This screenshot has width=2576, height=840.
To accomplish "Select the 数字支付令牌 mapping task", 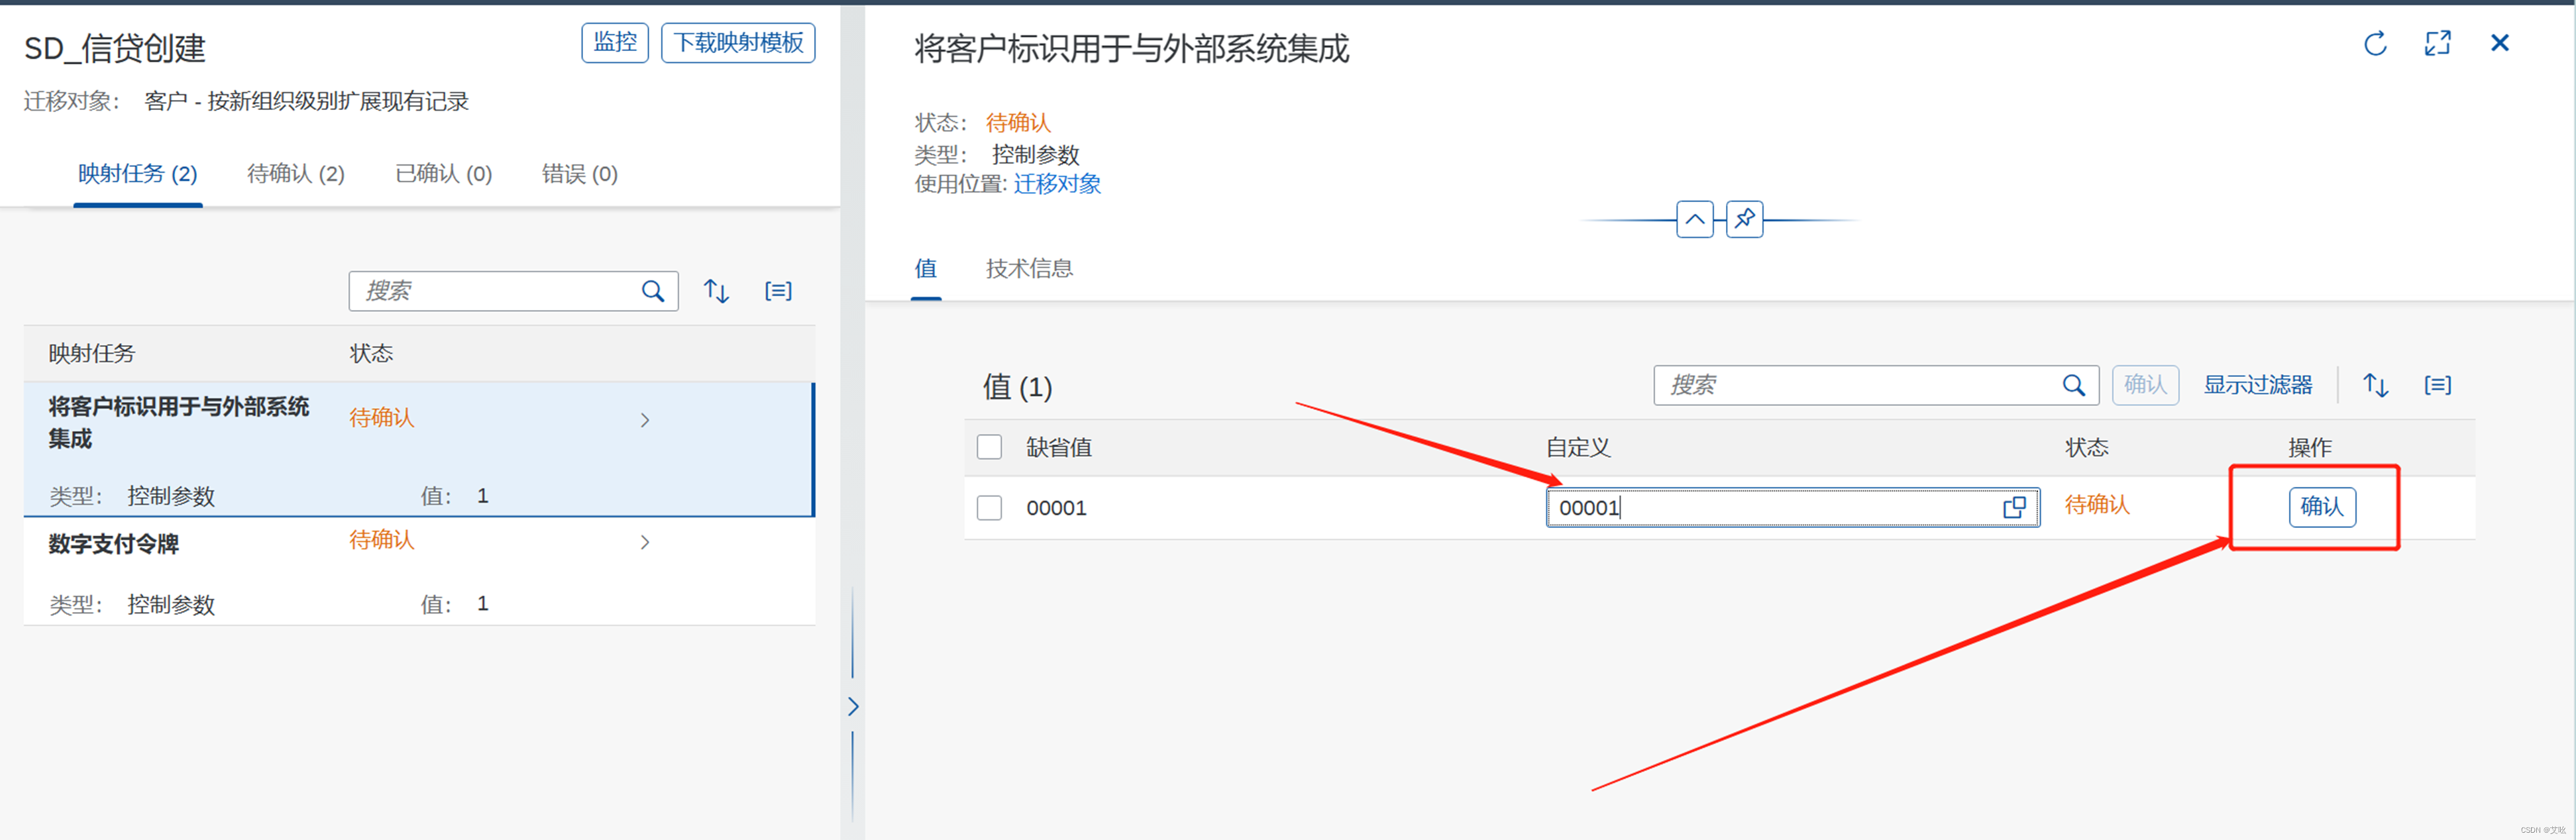I will click(x=419, y=572).
